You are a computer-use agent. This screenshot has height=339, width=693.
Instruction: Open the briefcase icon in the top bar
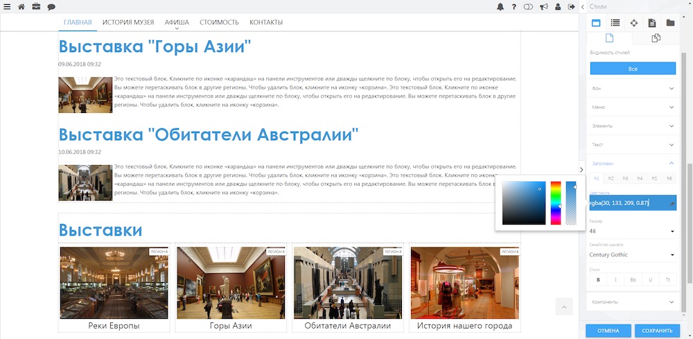pos(36,7)
